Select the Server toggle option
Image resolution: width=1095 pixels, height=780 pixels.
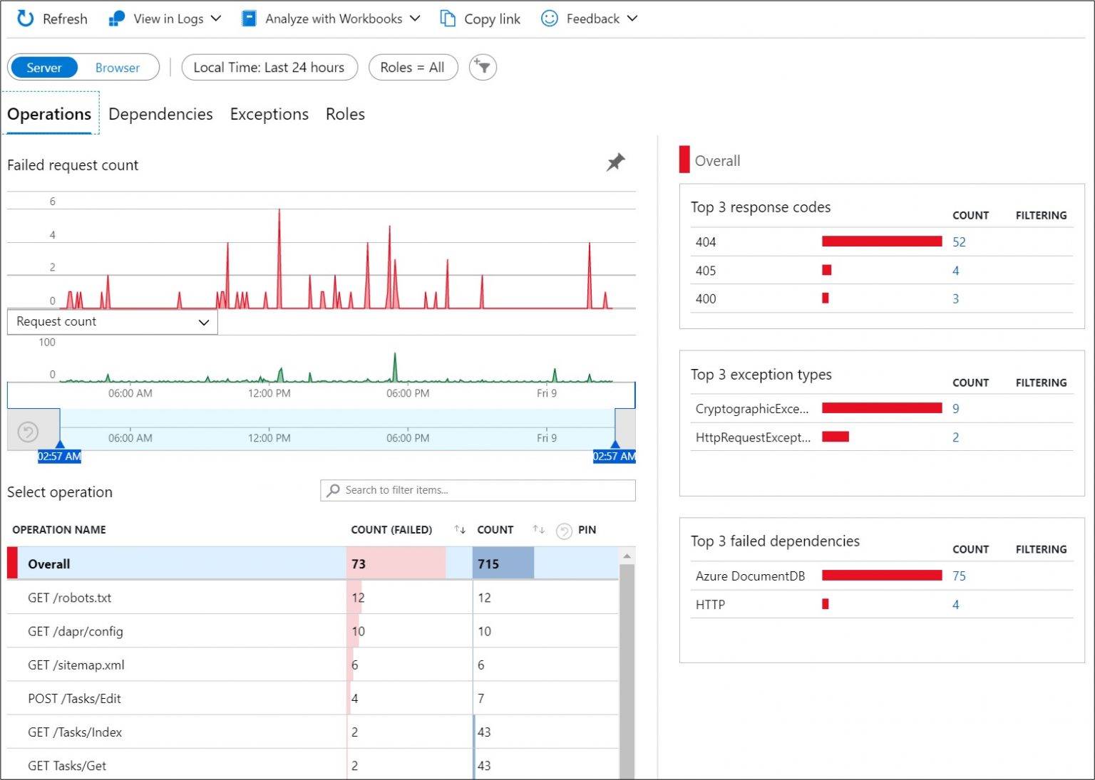(44, 68)
